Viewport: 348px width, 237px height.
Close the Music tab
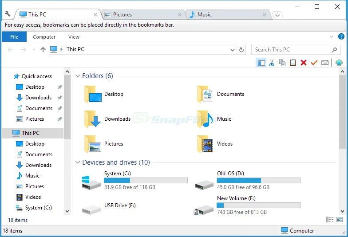(265, 15)
